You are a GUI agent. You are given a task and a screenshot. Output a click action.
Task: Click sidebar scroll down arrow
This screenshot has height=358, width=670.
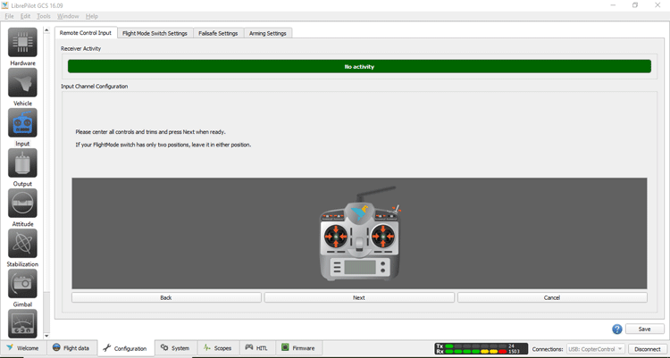tap(46, 336)
